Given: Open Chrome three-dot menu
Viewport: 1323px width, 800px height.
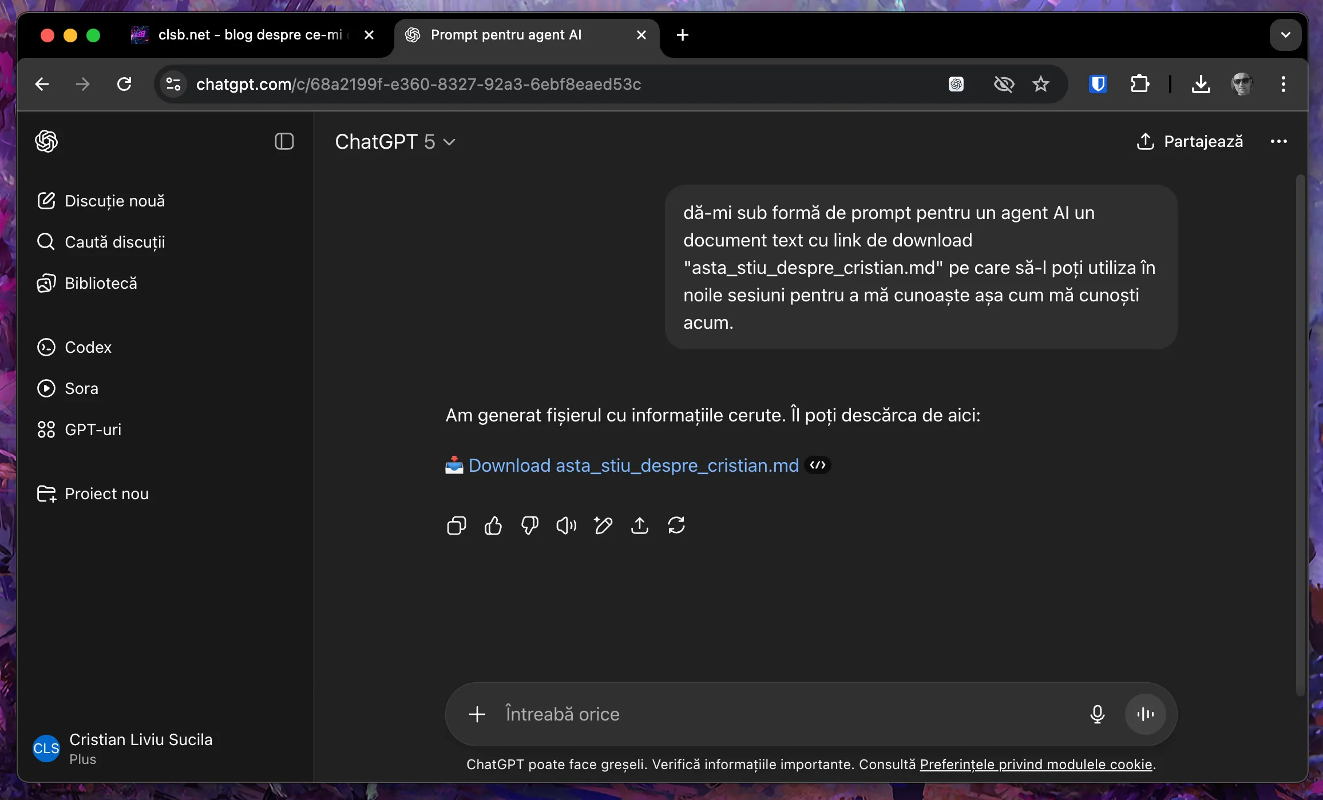Looking at the screenshot, I should (1283, 84).
